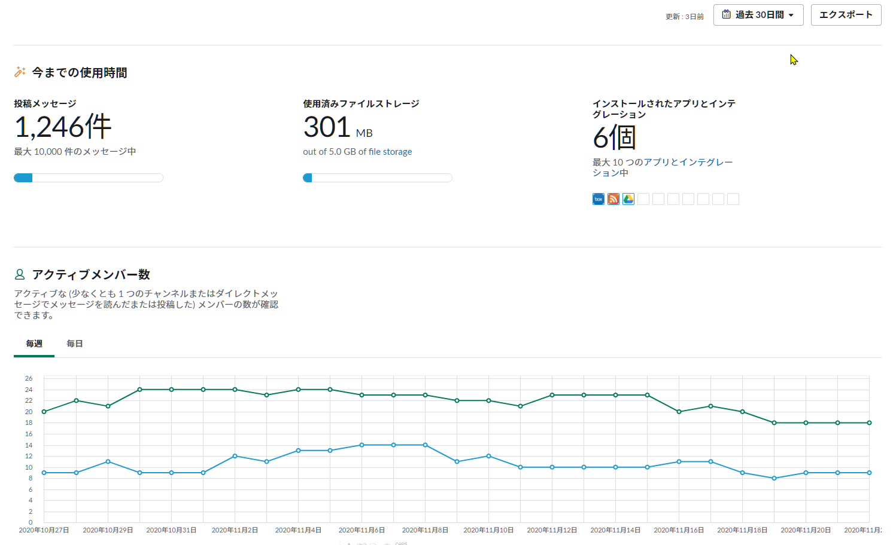Click the posted messages progress bar
Screen dimensions: 893x545
click(x=89, y=177)
